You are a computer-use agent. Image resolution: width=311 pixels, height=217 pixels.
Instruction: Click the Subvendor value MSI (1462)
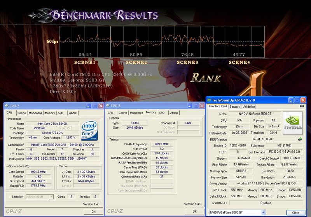click(x=284, y=145)
